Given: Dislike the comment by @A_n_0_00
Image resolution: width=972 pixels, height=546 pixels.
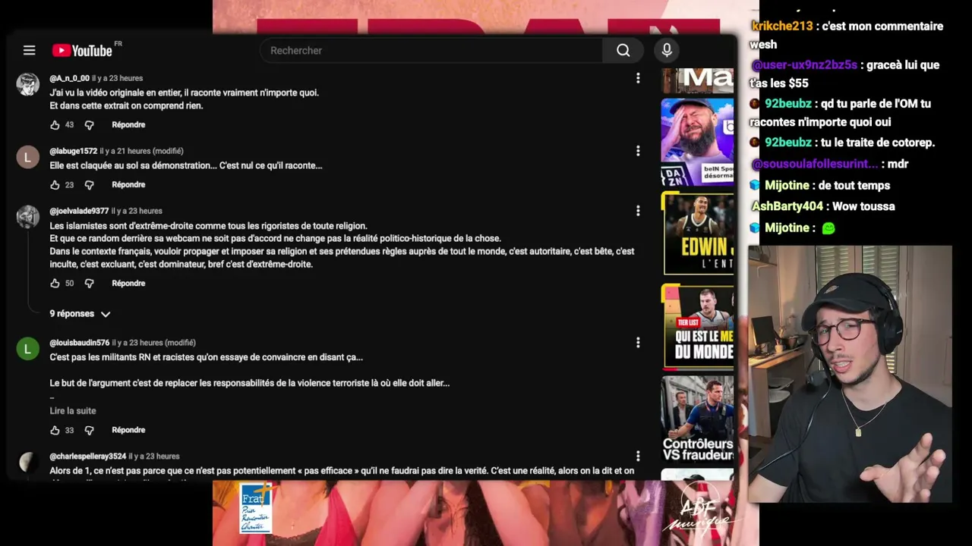Looking at the screenshot, I should 89,124.
